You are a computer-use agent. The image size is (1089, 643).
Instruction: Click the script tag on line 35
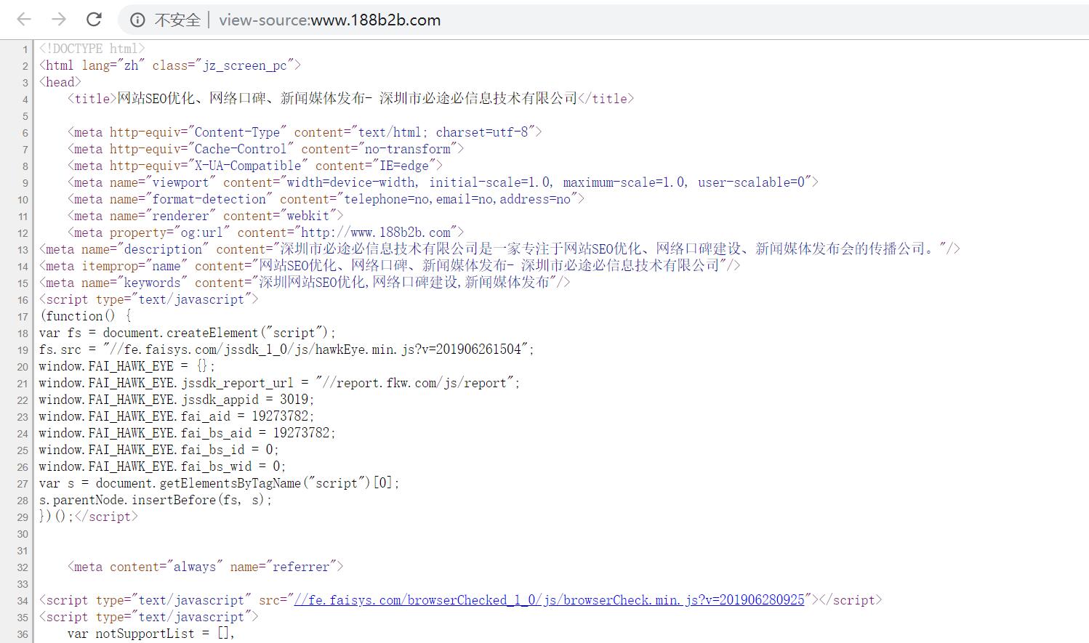click(x=148, y=617)
